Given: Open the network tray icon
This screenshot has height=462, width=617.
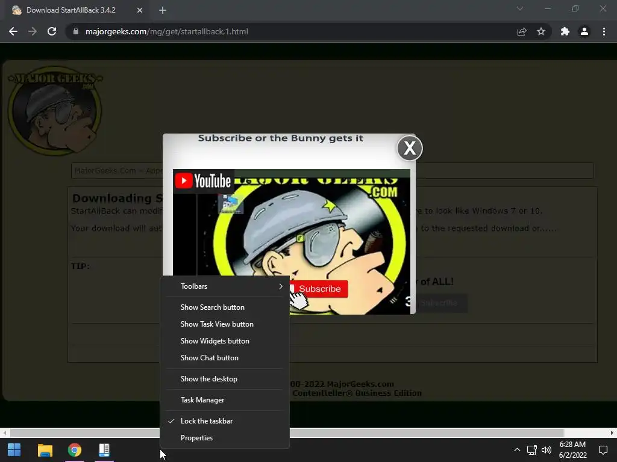Looking at the screenshot, I should pos(532,450).
